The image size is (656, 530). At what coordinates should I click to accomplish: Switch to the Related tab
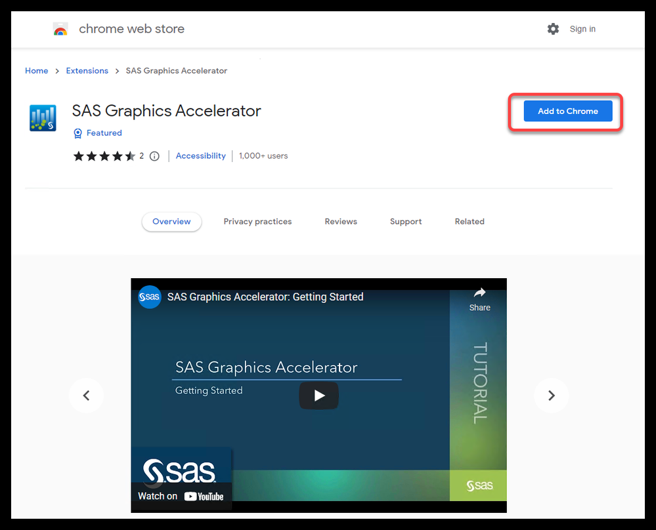[x=470, y=222]
